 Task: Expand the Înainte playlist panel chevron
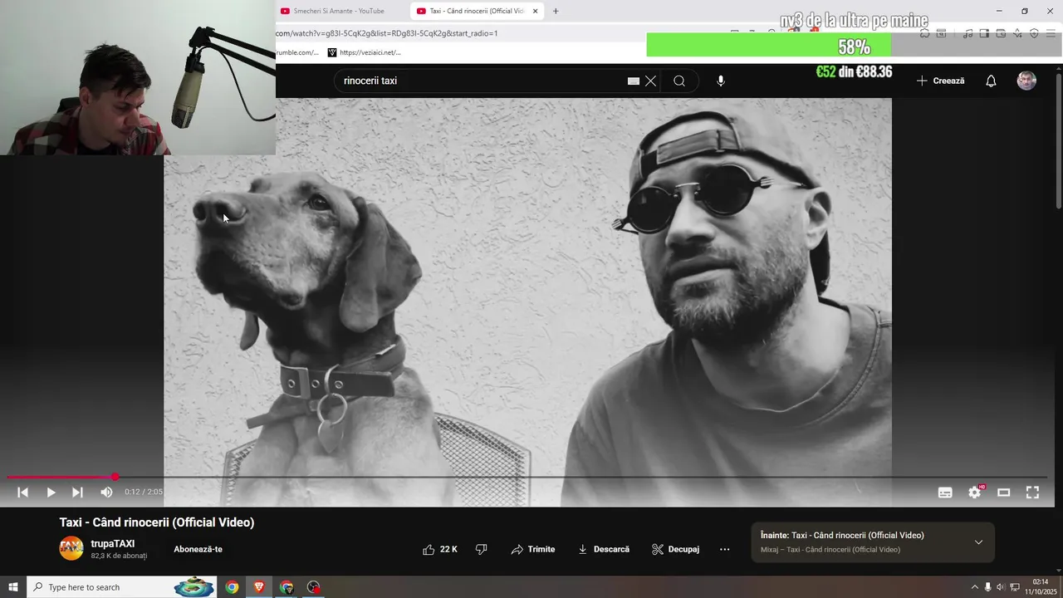(x=978, y=542)
